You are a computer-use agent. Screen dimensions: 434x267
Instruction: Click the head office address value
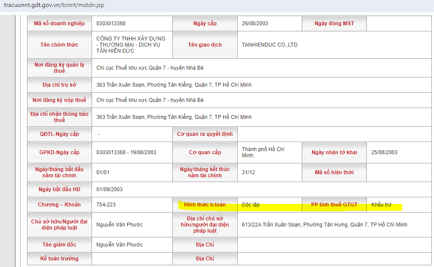tap(174, 85)
